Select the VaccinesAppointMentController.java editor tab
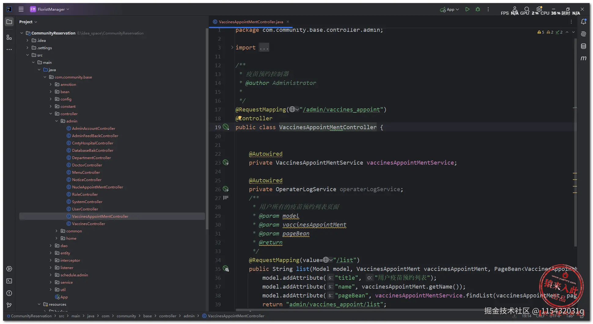This screenshot has width=593, height=324. click(251, 22)
